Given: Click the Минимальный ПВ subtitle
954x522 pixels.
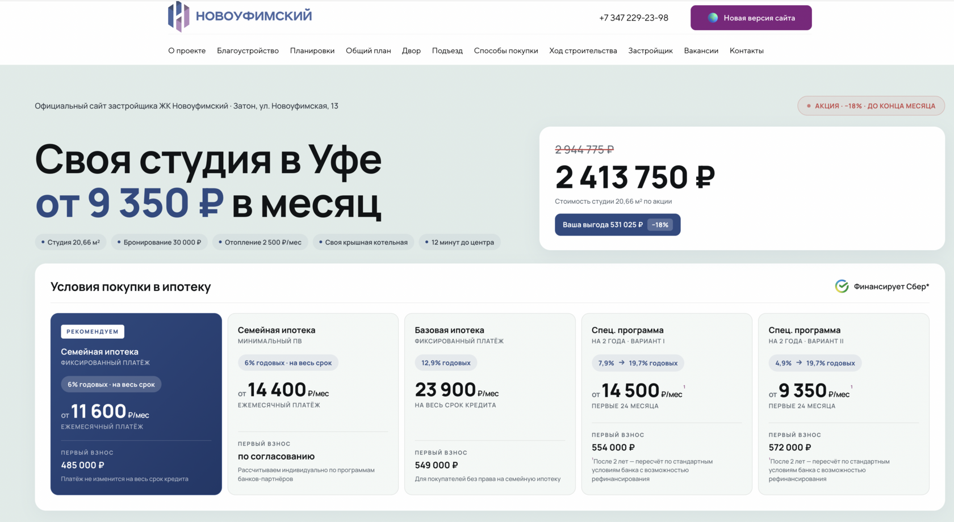Looking at the screenshot, I should 270,341.
